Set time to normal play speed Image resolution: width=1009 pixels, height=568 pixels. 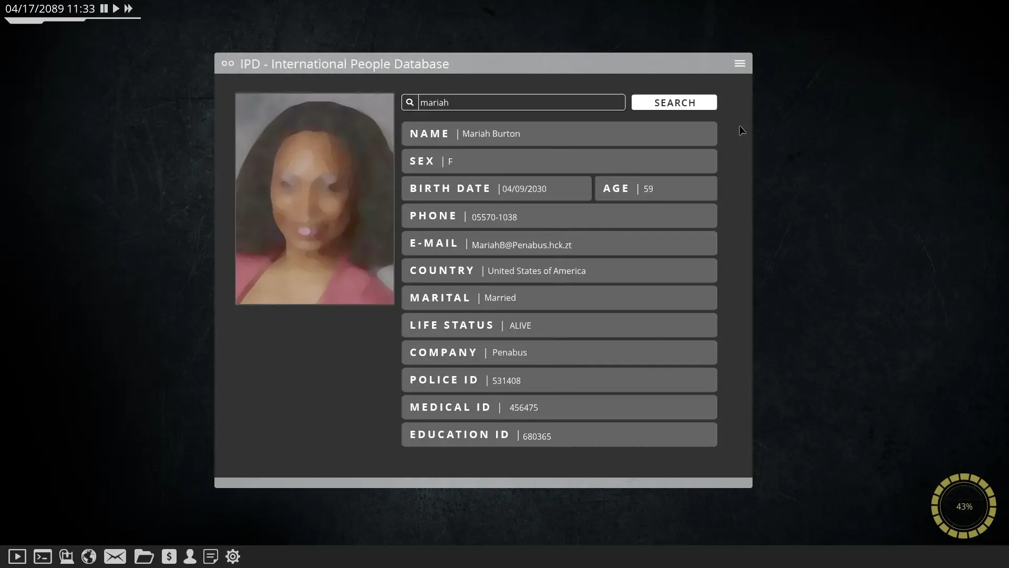pyautogui.click(x=116, y=8)
